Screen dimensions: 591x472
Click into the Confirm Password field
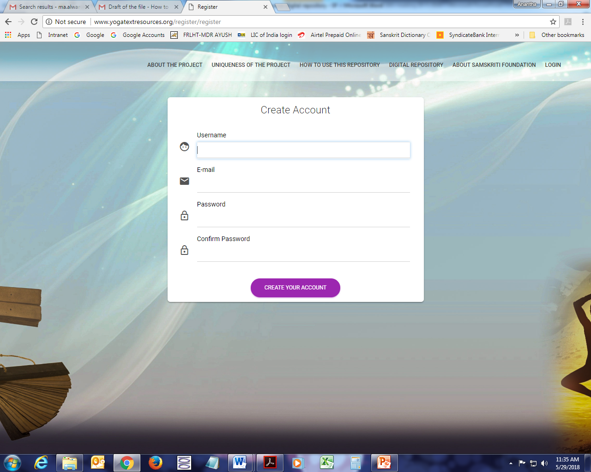(x=303, y=253)
